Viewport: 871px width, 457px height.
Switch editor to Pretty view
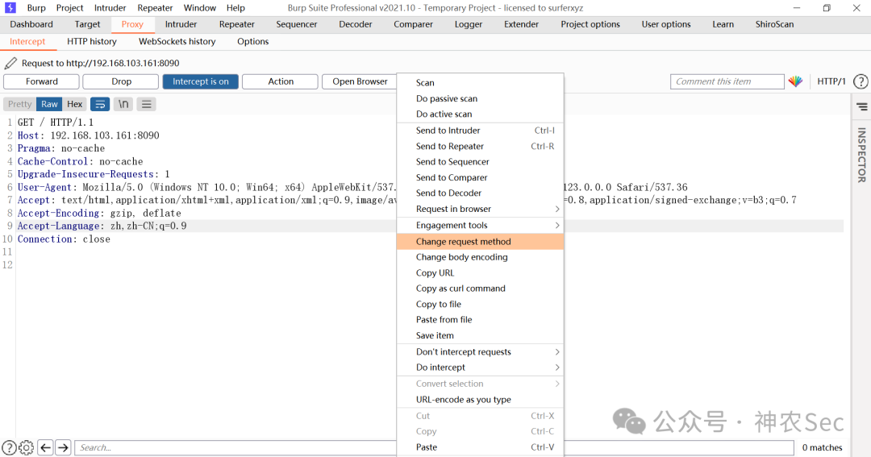coord(20,105)
